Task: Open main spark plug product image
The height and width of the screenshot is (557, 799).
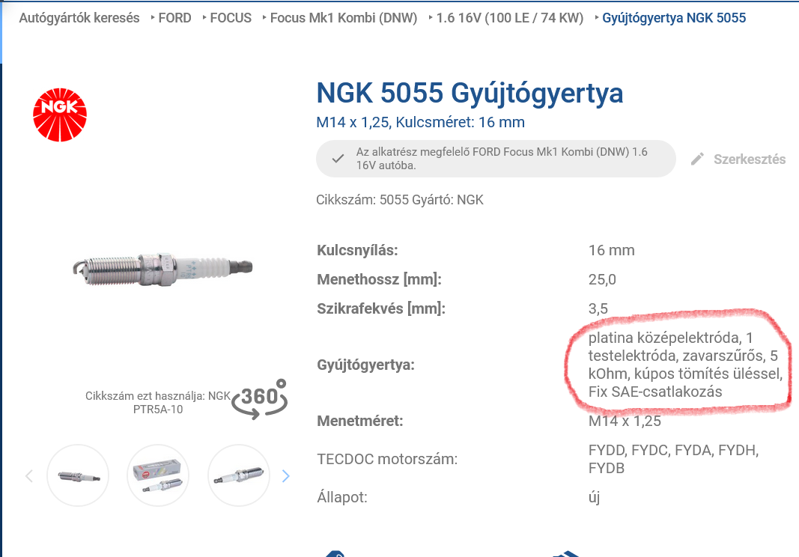Action: [162, 268]
